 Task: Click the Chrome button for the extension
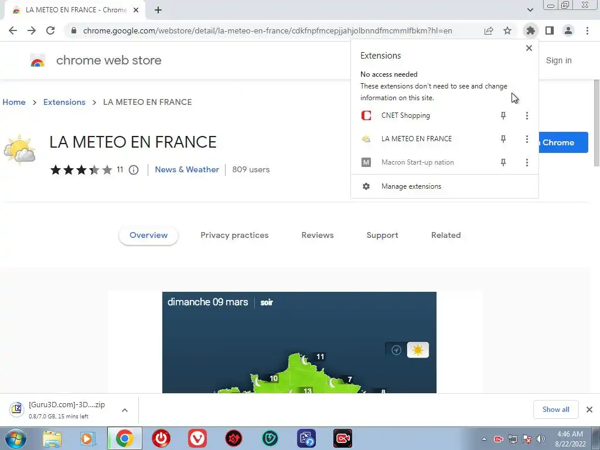point(563,142)
